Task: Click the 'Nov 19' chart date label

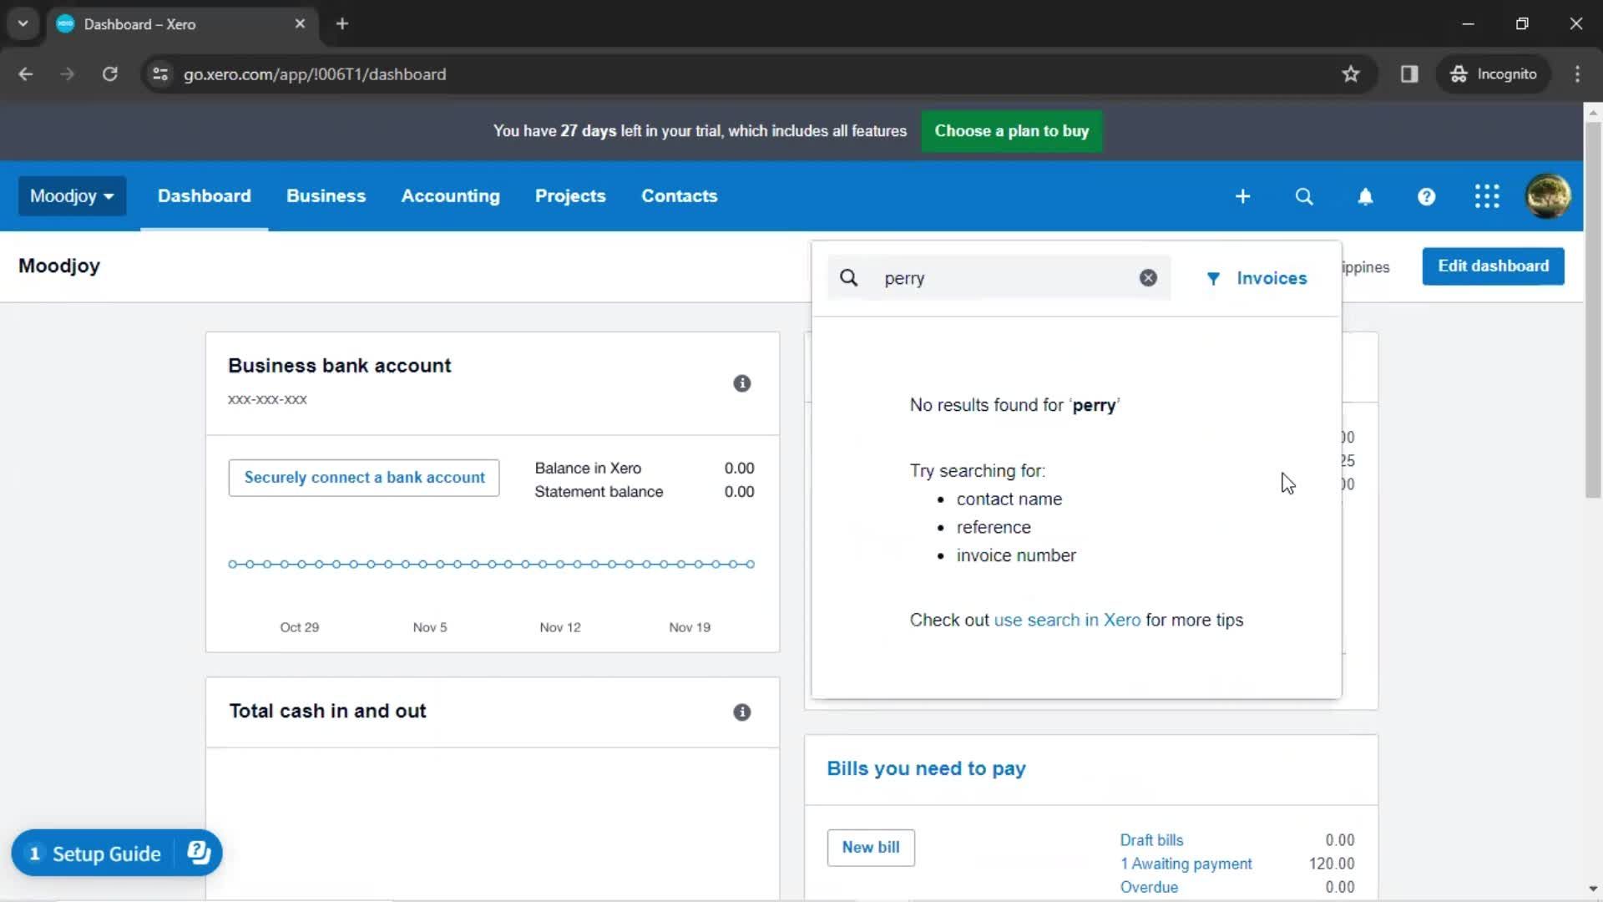Action: coord(689,627)
